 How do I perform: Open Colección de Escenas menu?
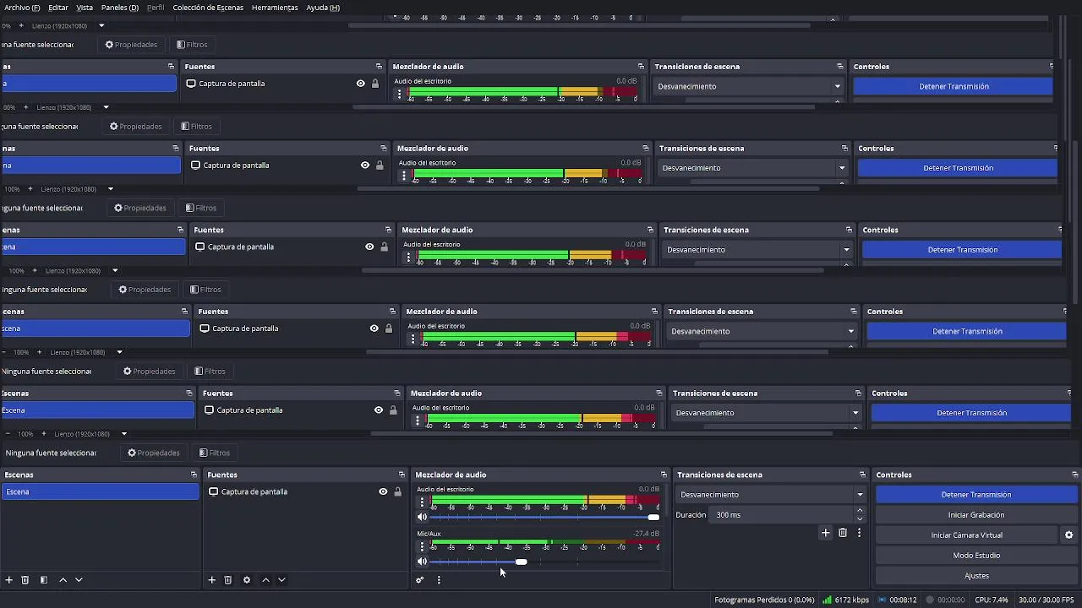208,8
